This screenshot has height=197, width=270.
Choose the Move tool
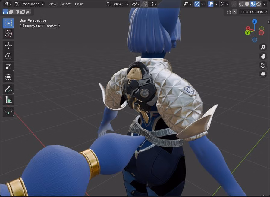pos(8,46)
